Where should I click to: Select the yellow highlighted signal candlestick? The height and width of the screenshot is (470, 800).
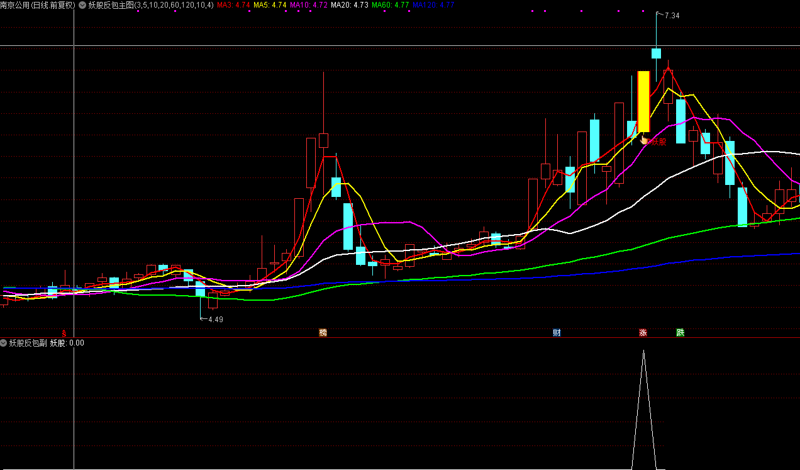(643, 101)
